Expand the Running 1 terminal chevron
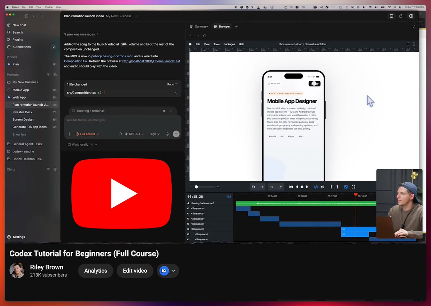The image size is (431, 306). pos(171,111)
